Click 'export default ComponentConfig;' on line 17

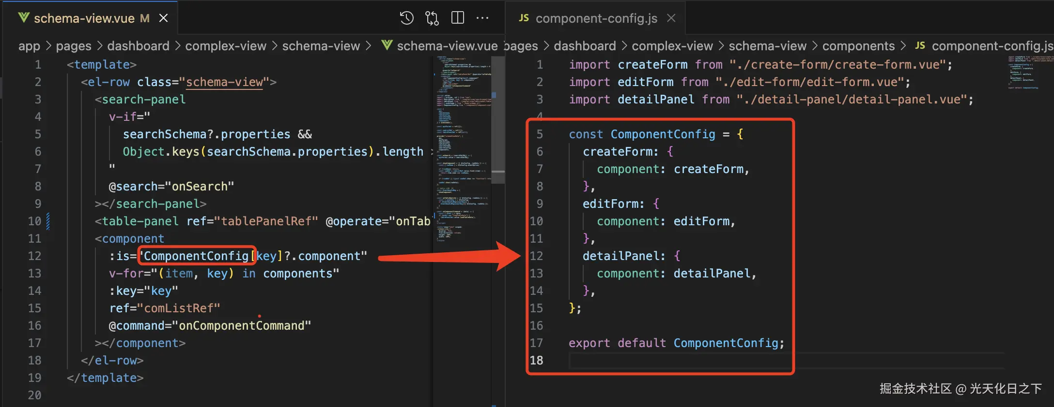tap(677, 343)
